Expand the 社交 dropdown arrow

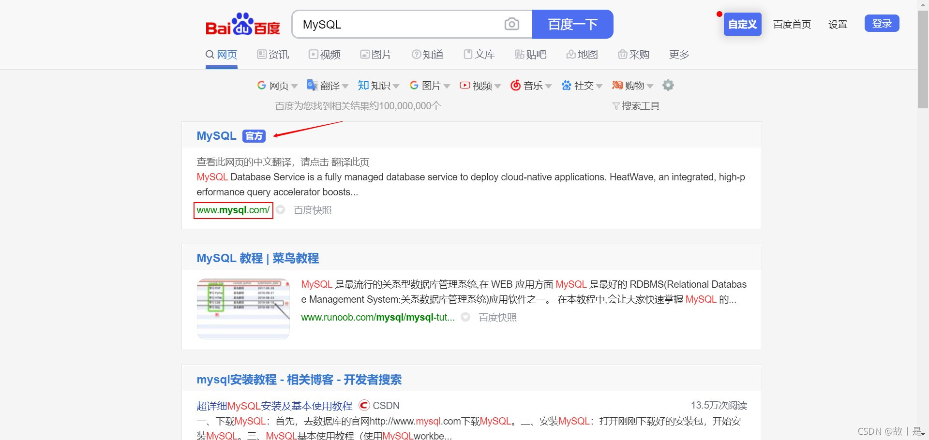click(x=599, y=87)
